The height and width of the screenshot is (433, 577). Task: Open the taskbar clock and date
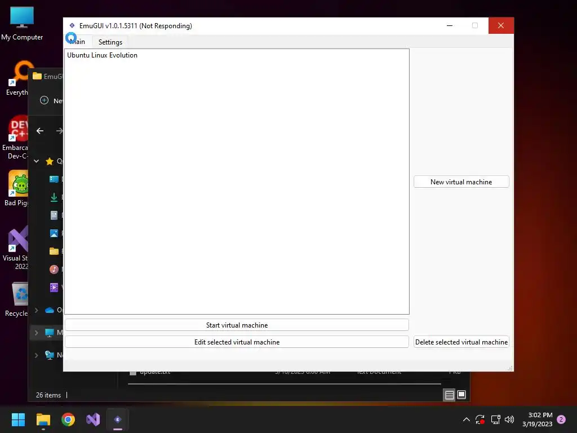pyautogui.click(x=537, y=419)
